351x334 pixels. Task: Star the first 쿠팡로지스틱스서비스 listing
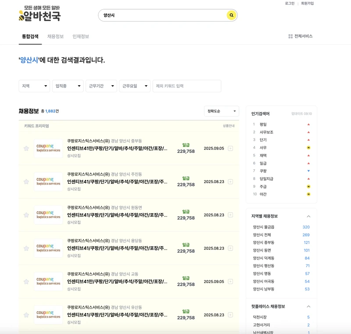click(25, 148)
